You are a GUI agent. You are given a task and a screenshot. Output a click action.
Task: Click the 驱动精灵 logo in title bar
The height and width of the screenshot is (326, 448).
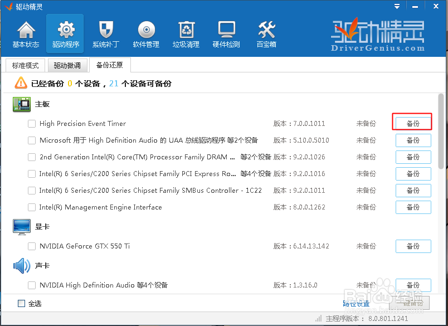pos(8,6)
